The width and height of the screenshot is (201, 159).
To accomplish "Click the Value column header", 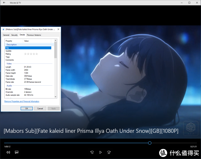I will click(37, 41).
